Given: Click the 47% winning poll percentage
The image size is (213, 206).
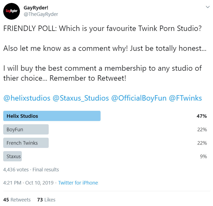Looking at the screenshot, I should [202, 116].
